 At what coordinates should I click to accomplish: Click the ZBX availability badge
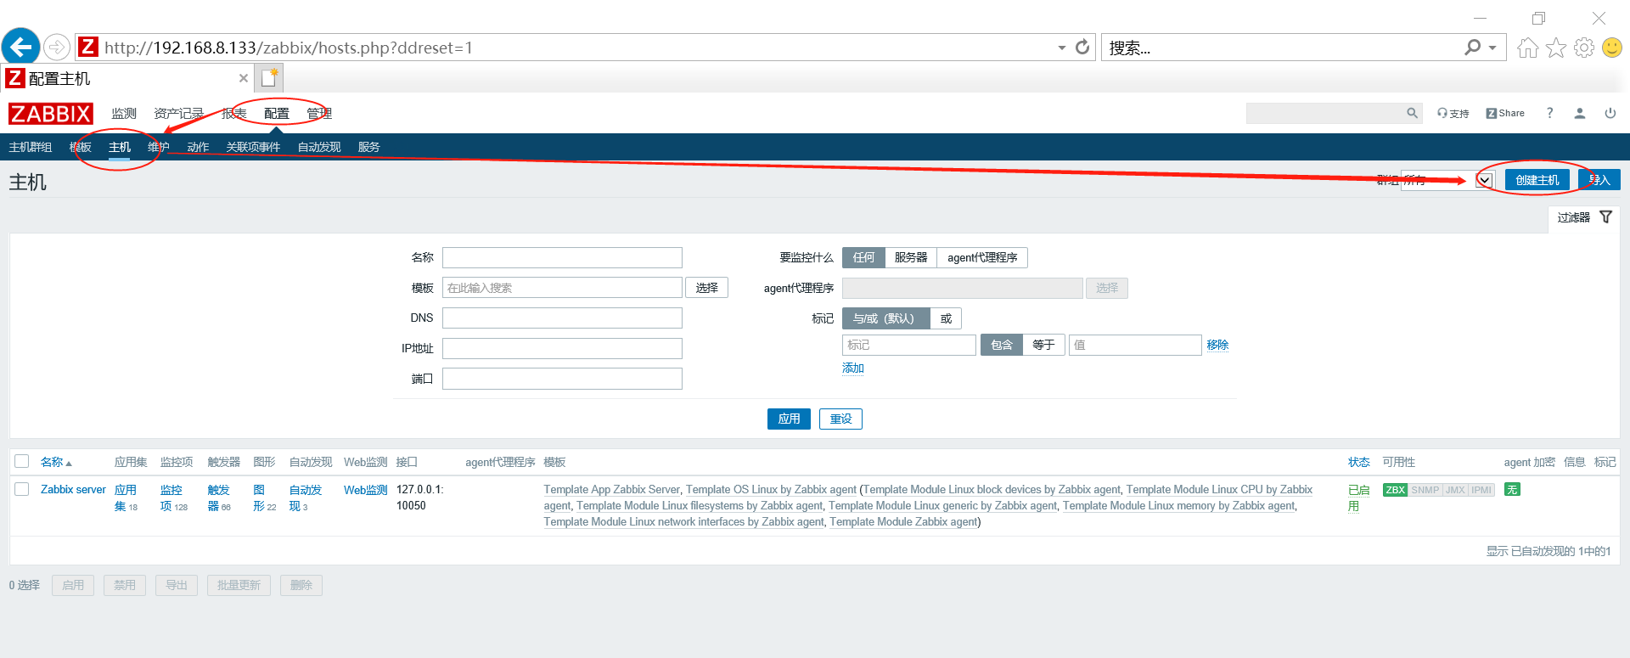pyautogui.click(x=1395, y=490)
